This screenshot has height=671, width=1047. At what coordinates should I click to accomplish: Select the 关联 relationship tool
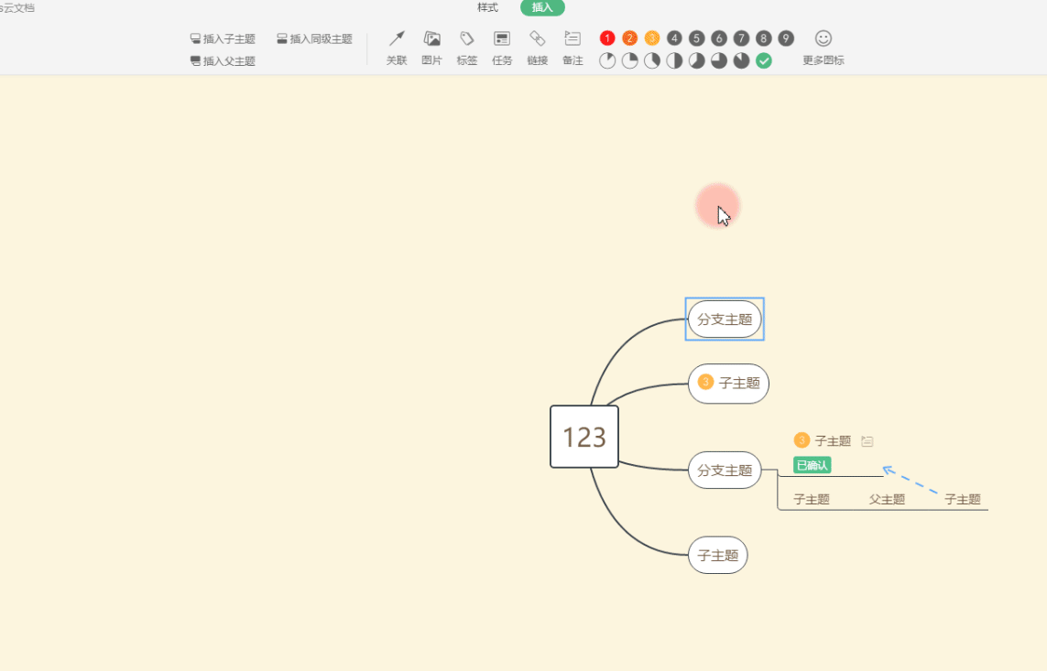[x=395, y=48]
